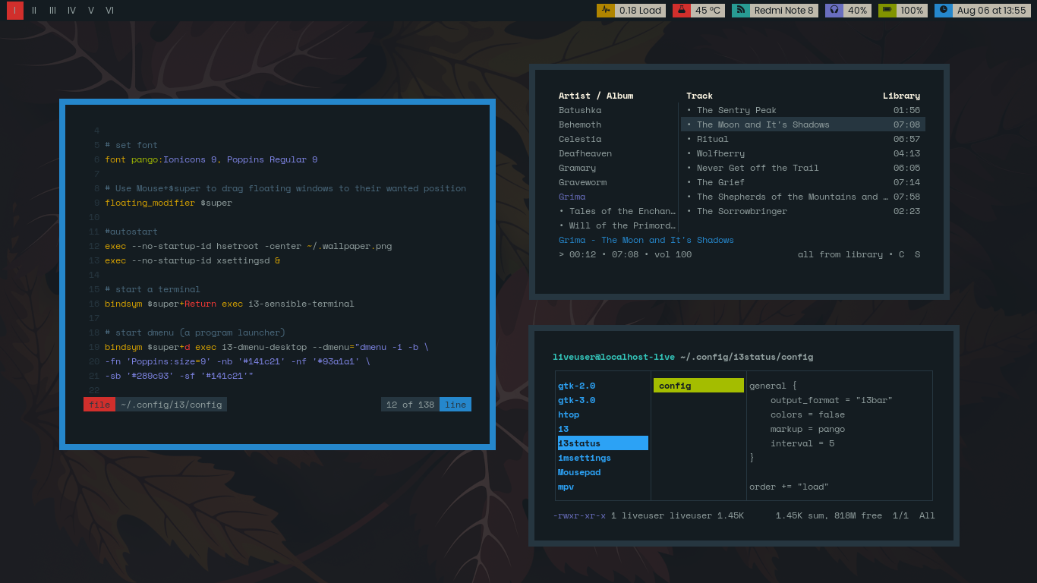The image size is (1037, 583).
Task: Select the track The Sorrowbringer
Action: coord(742,211)
